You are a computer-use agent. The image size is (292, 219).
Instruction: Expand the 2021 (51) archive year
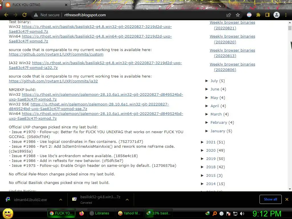pyautogui.click(x=202, y=142)
